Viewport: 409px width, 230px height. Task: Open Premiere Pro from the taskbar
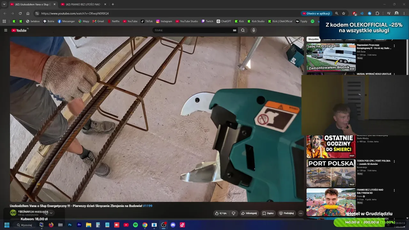point(79,225)
